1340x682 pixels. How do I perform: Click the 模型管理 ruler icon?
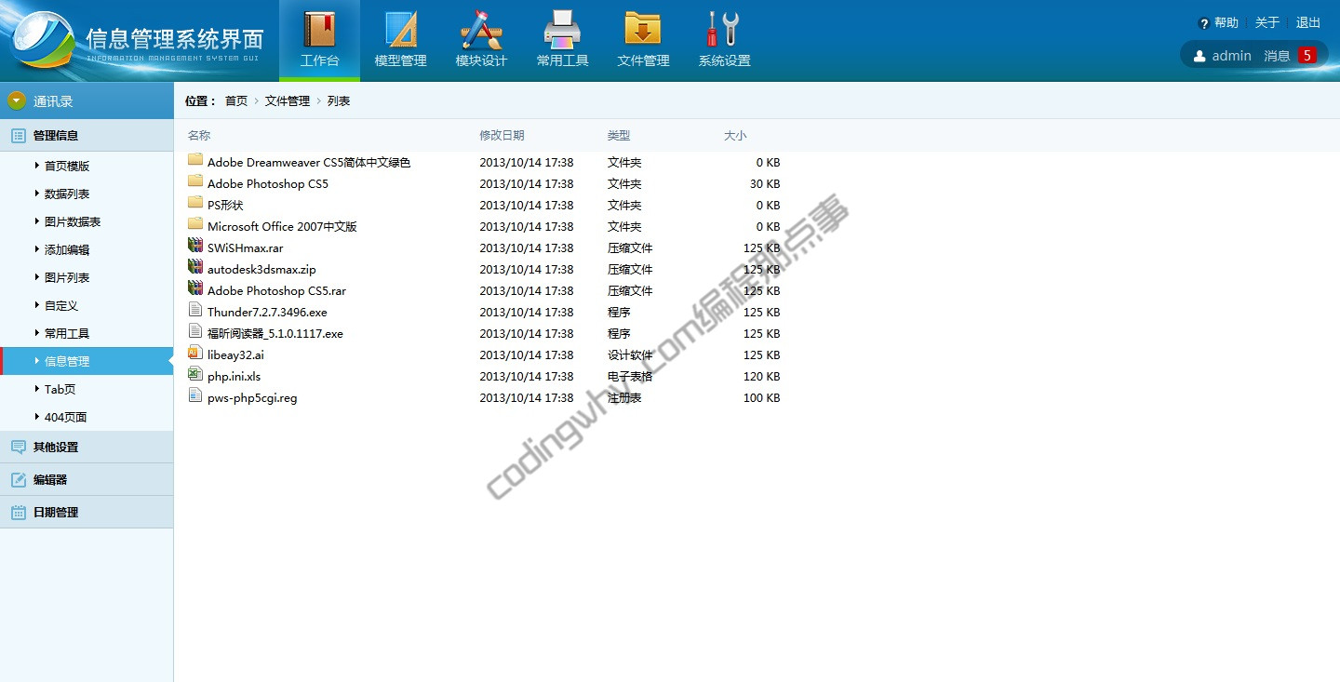(400, 30)
